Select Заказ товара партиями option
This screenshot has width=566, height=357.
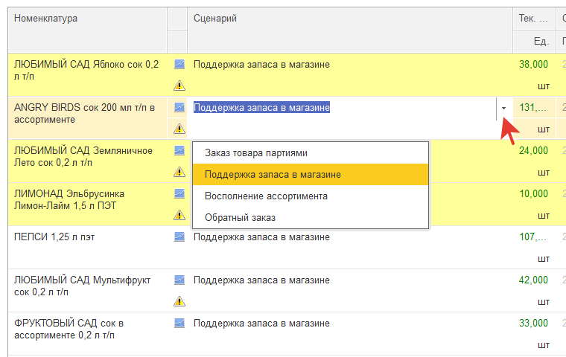tap(255, 153)
